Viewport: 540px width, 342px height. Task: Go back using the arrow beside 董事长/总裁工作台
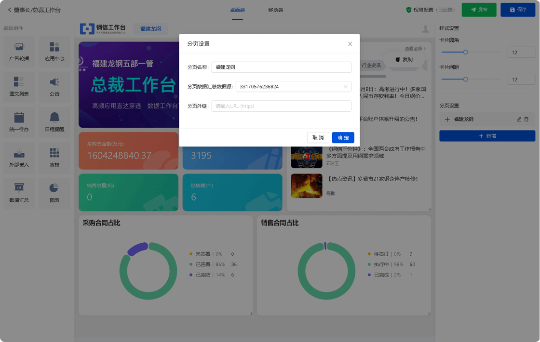(x=9, y=10)
